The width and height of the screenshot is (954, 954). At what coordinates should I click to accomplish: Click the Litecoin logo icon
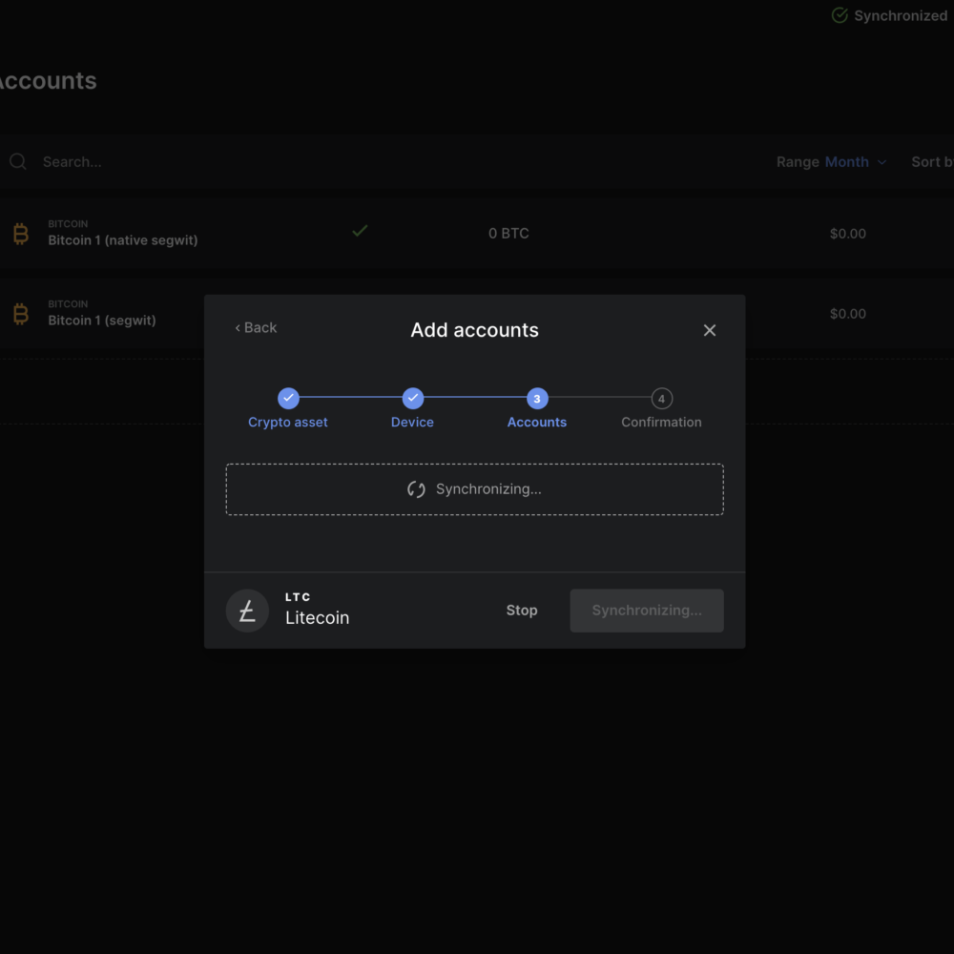[x=247, y=611]
